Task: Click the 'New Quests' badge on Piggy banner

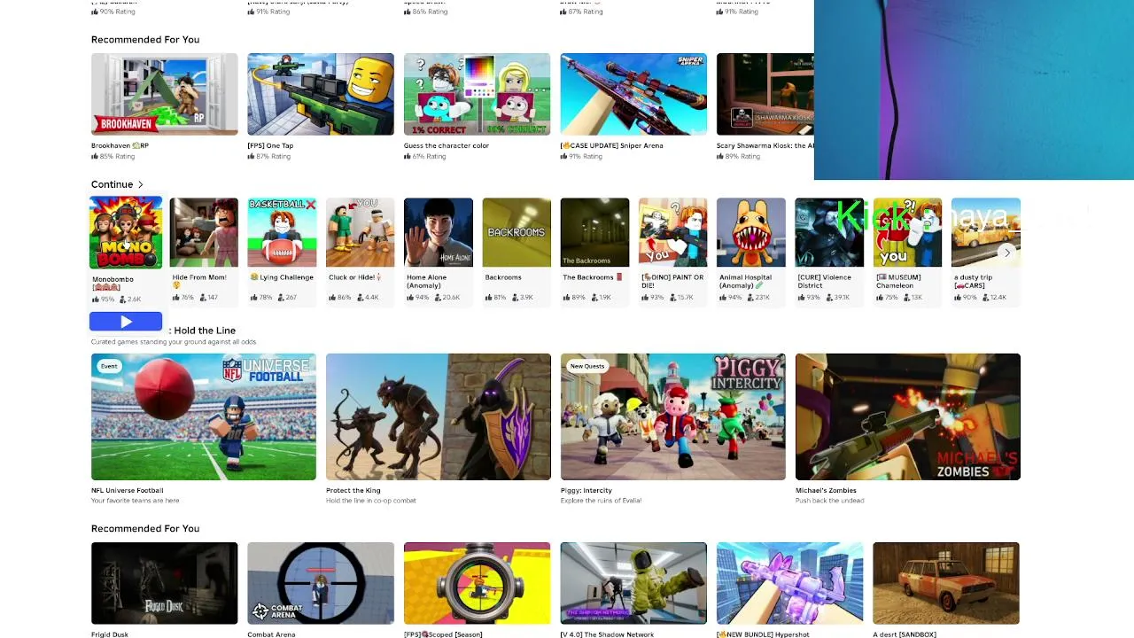Action: [x=587, y=366]
